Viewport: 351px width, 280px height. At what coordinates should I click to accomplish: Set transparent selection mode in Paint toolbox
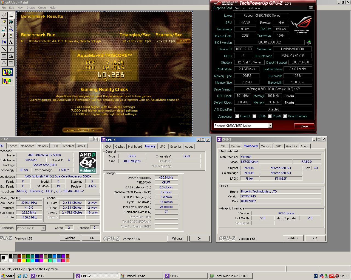pos(7,81)
